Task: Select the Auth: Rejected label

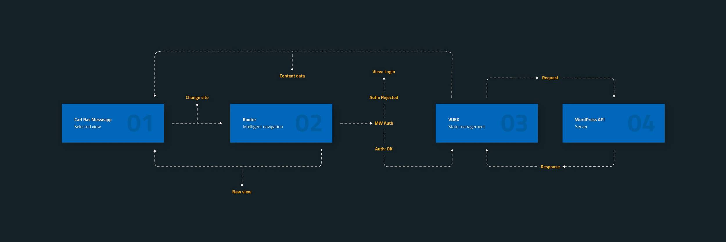Action: [384, 98]
